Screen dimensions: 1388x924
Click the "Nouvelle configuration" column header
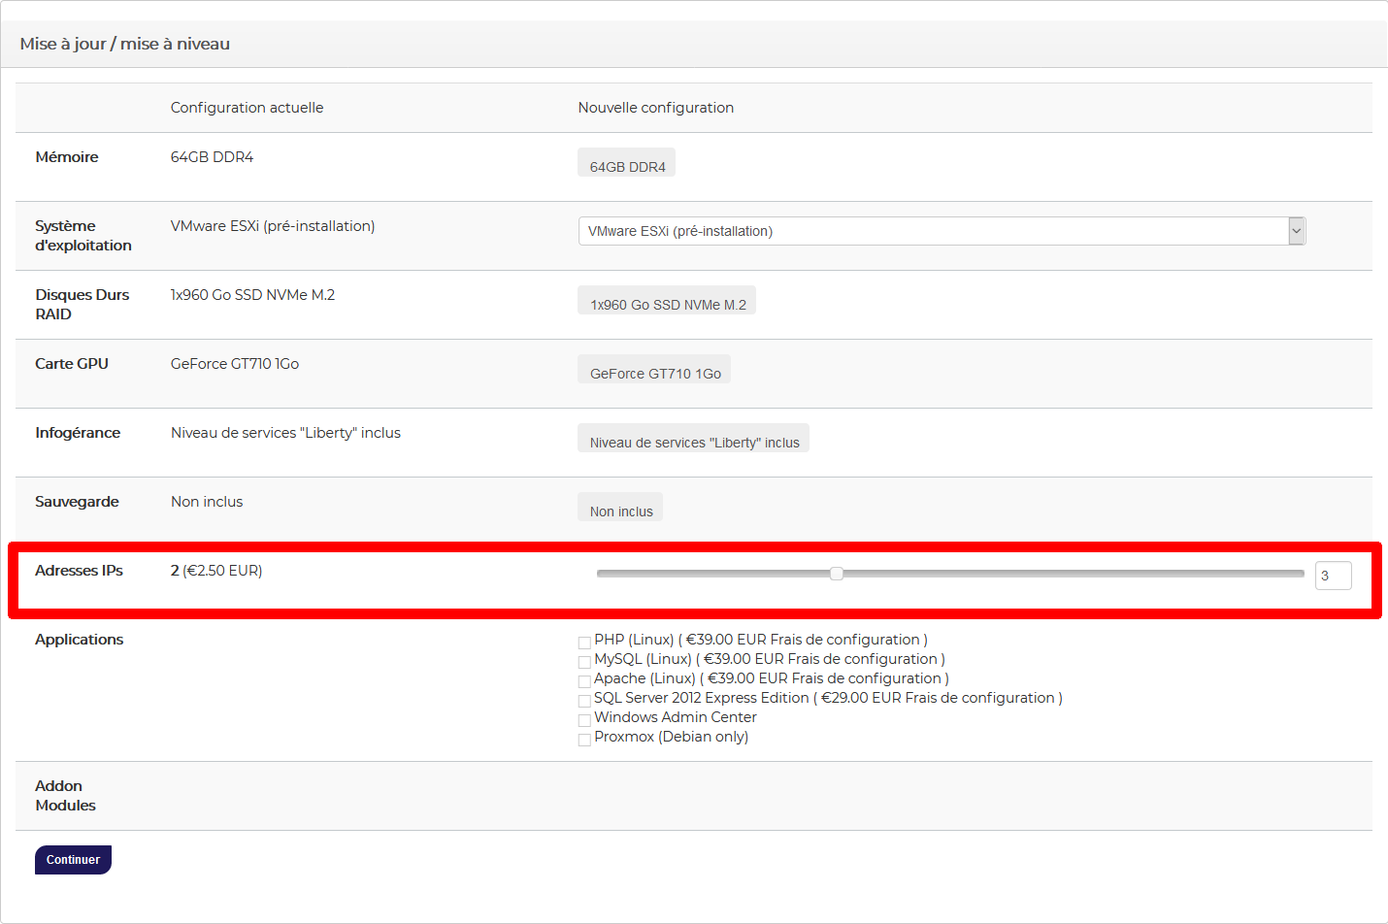pyautogui.click(x=656, y=108)
